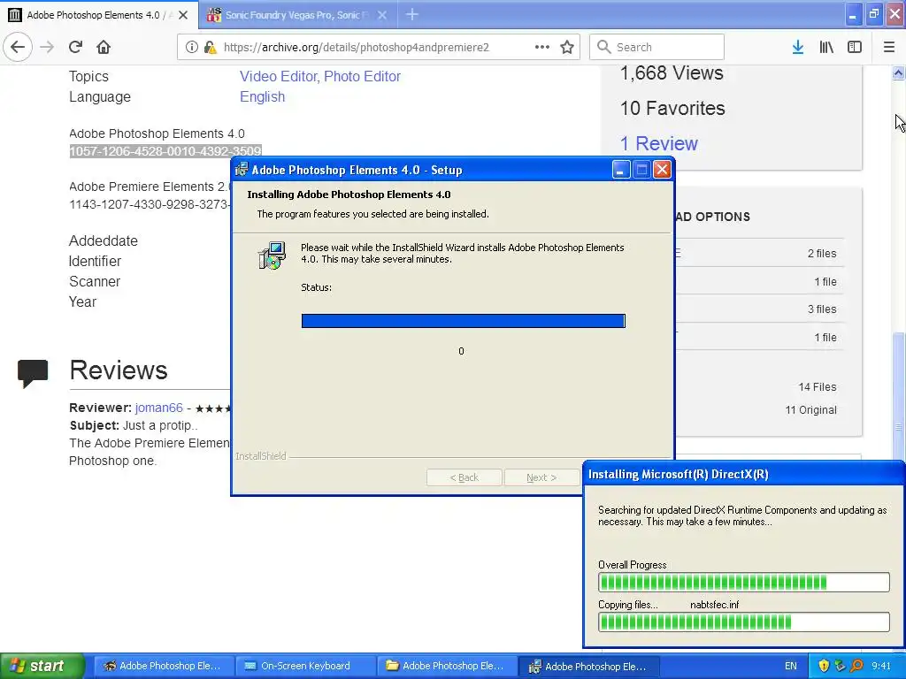Click the Adobe Premiere Elements serial number

click(x=150, y=204)
